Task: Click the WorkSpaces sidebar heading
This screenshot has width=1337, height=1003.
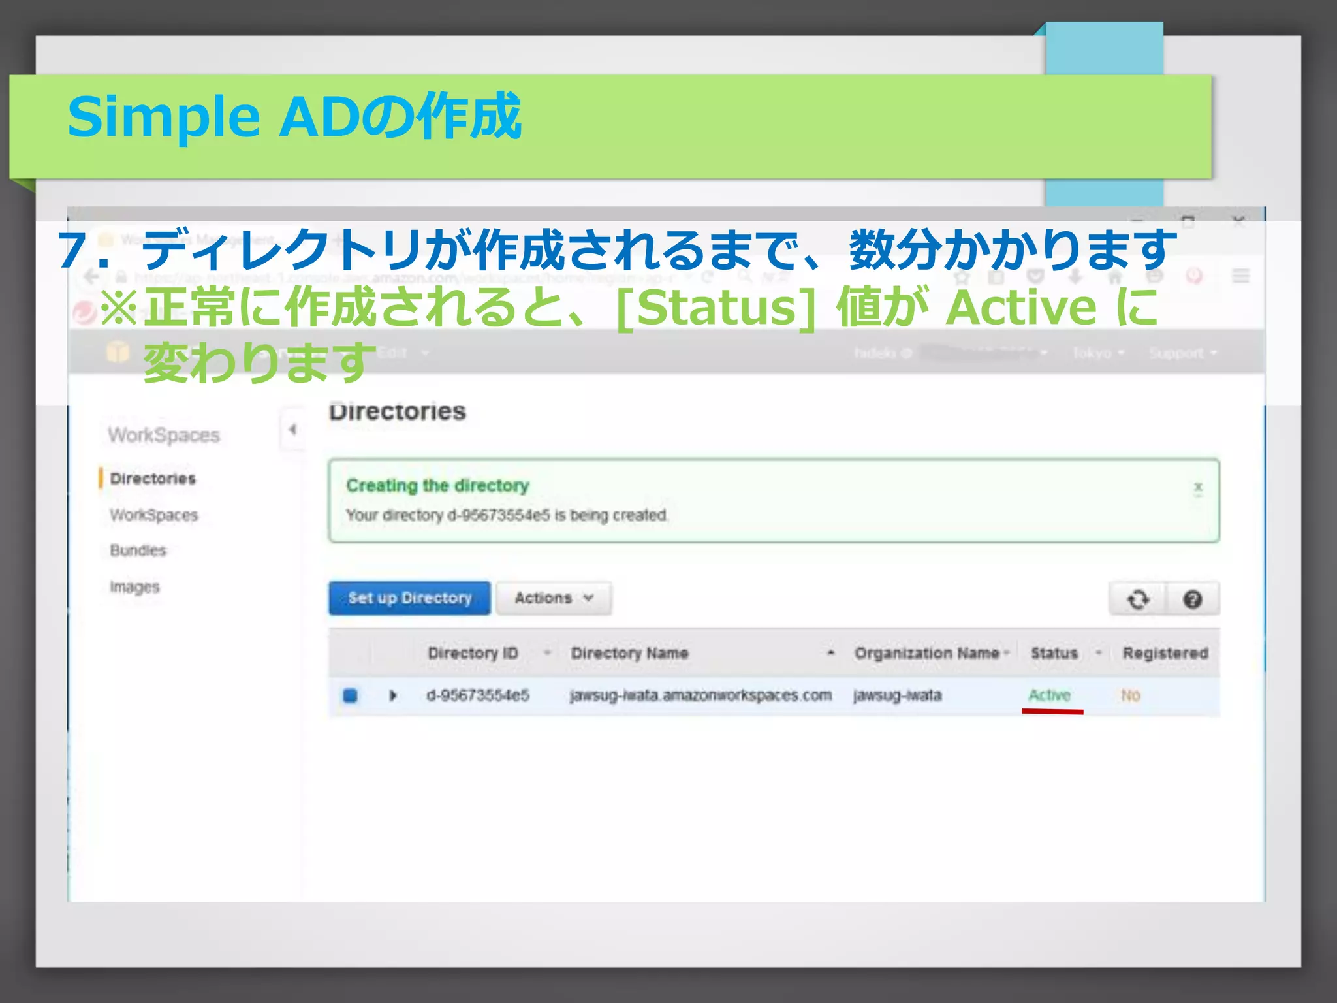Action: [x=164, y=435]
